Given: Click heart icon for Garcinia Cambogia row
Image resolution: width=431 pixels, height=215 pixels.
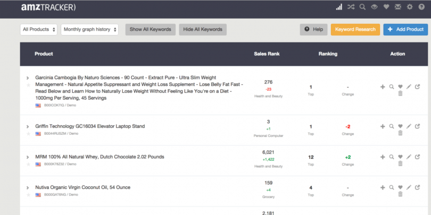Looking at the screenshot, I should pyautogui.click(x=400, y=87).
